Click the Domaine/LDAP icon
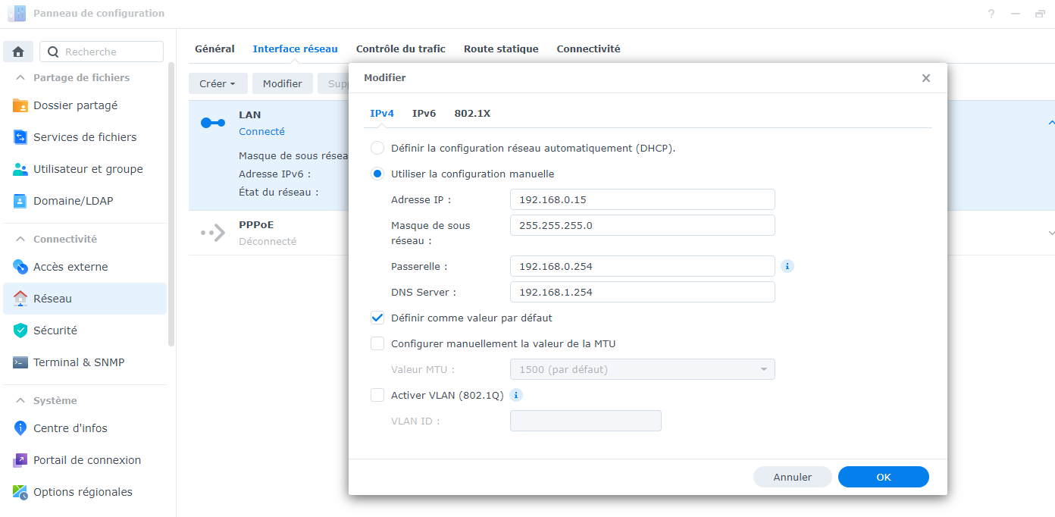1055x517 pixels. click(20, 201)
